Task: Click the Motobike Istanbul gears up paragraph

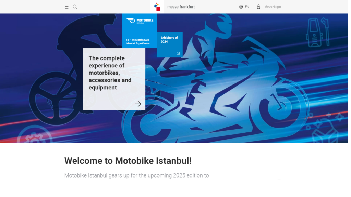Action: tap(136, 175)
